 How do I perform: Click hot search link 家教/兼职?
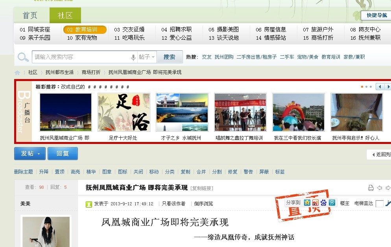[354, 57]
